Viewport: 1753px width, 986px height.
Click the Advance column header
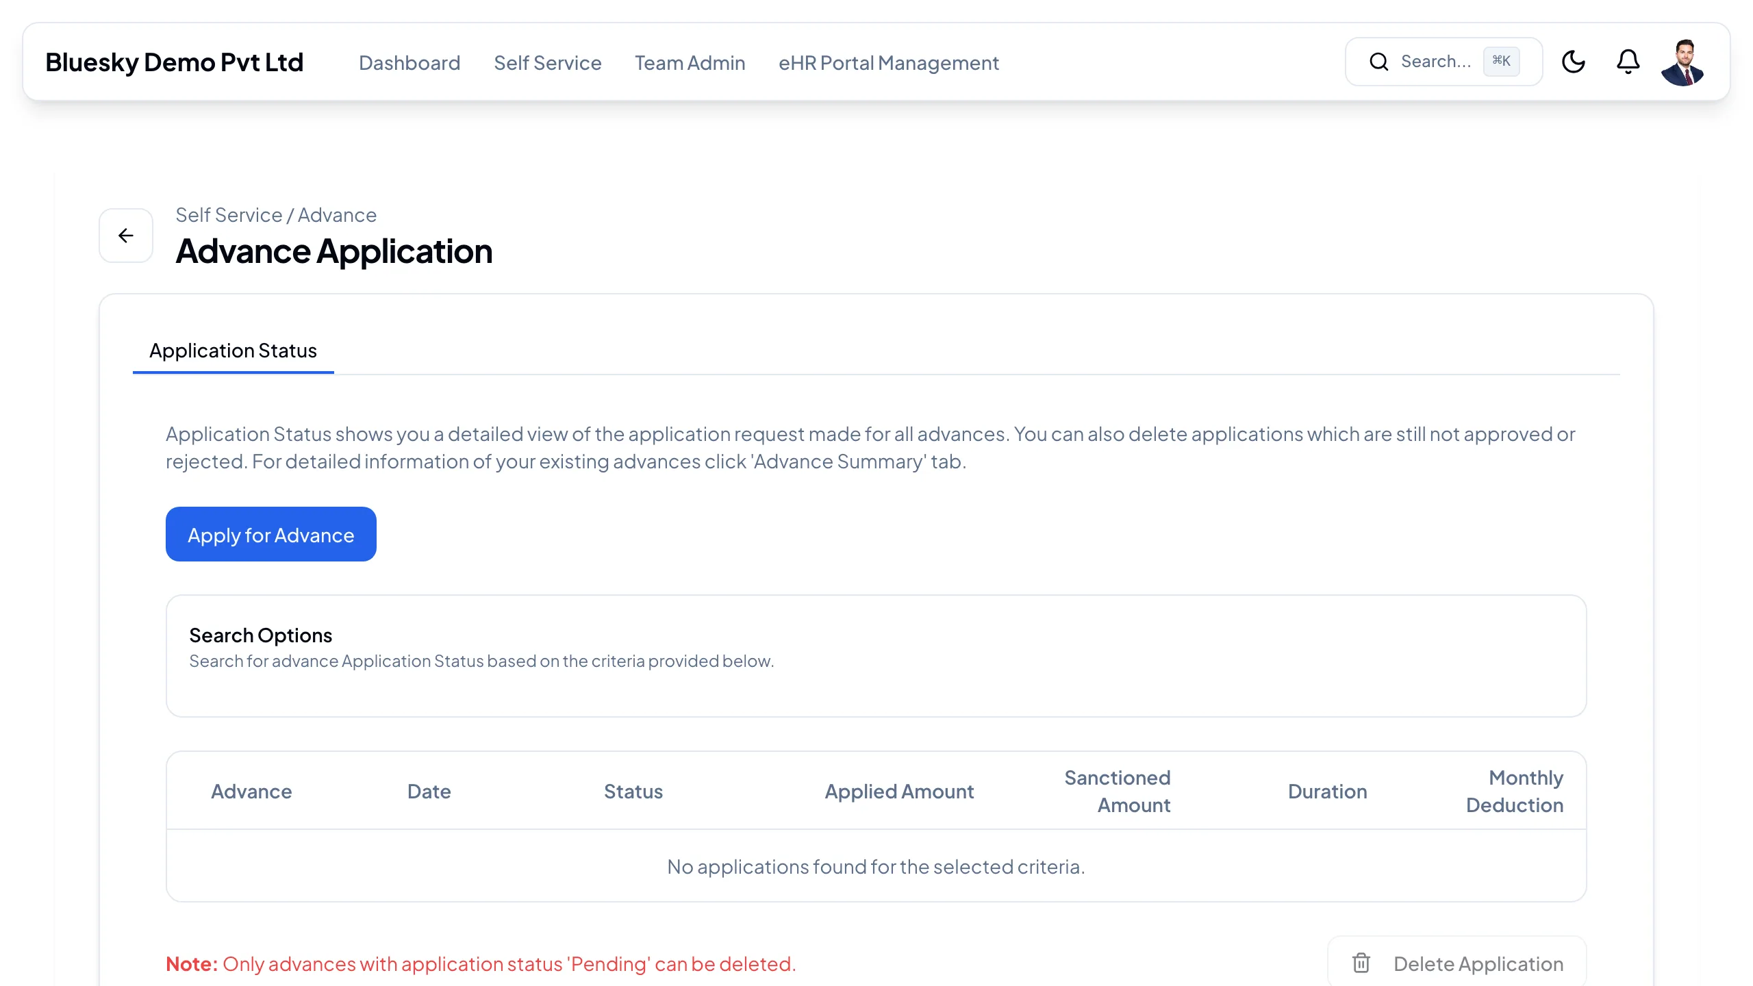tap(251, 792)
